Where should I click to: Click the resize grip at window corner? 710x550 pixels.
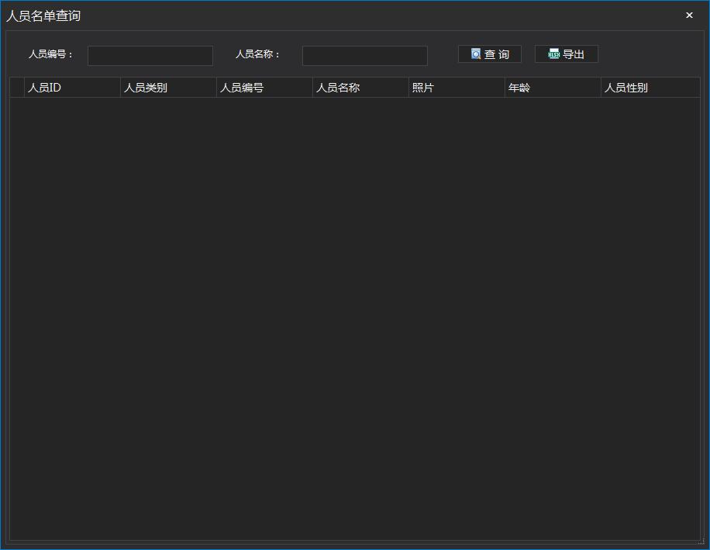tap(701, 541)
